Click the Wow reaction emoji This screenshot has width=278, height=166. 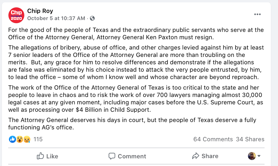pos(19,139)
